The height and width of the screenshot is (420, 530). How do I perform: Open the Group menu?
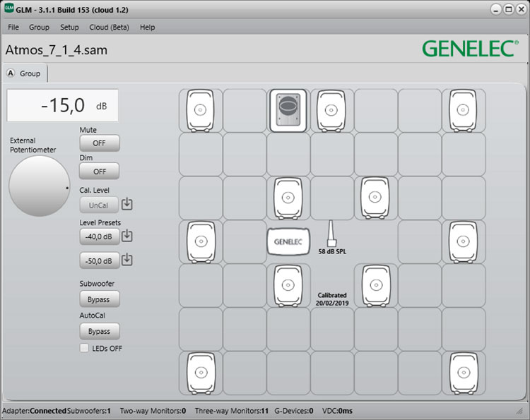click(x=39, y=28)
